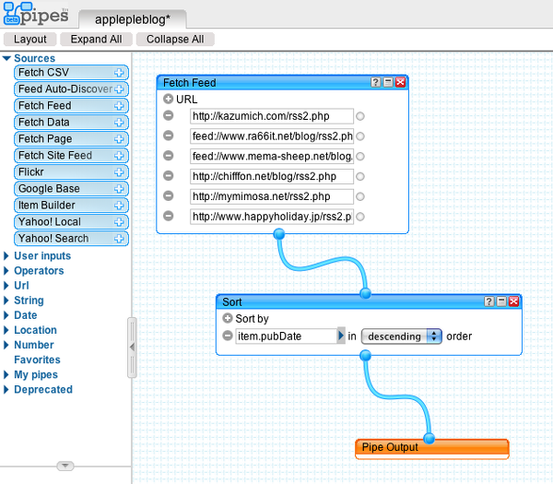Click the Layout button

pyautogui.click(x=30, y=39)
